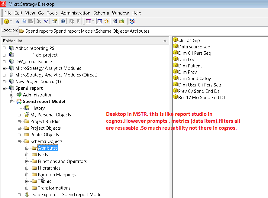Open the Administration menu
Image resolution: width=268 pixels, height=198 pixels.
tap(75, 13)
